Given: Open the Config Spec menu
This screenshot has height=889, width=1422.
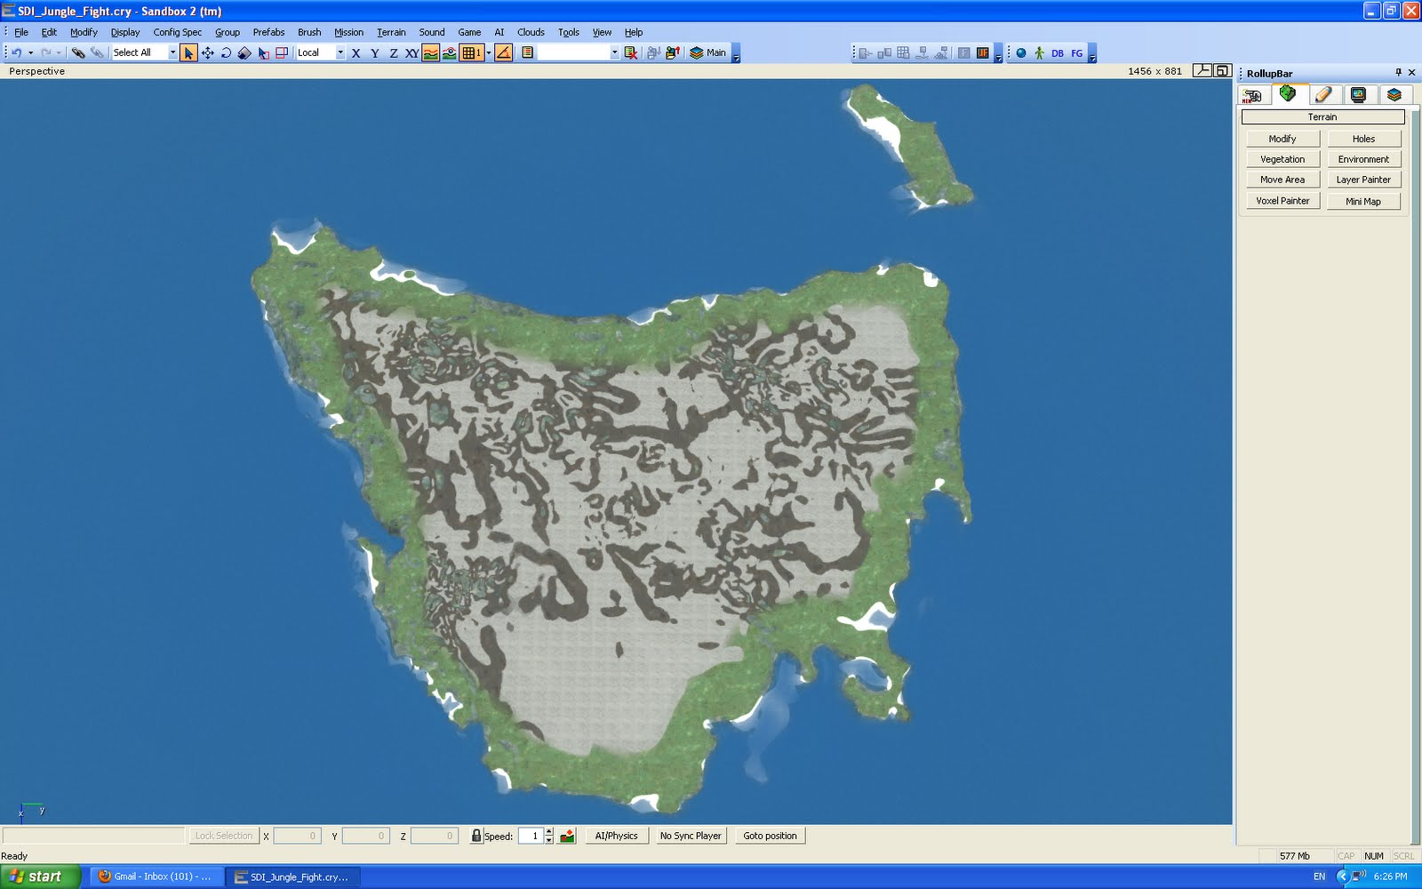Looking at the screenshot, I should (178, 32).
